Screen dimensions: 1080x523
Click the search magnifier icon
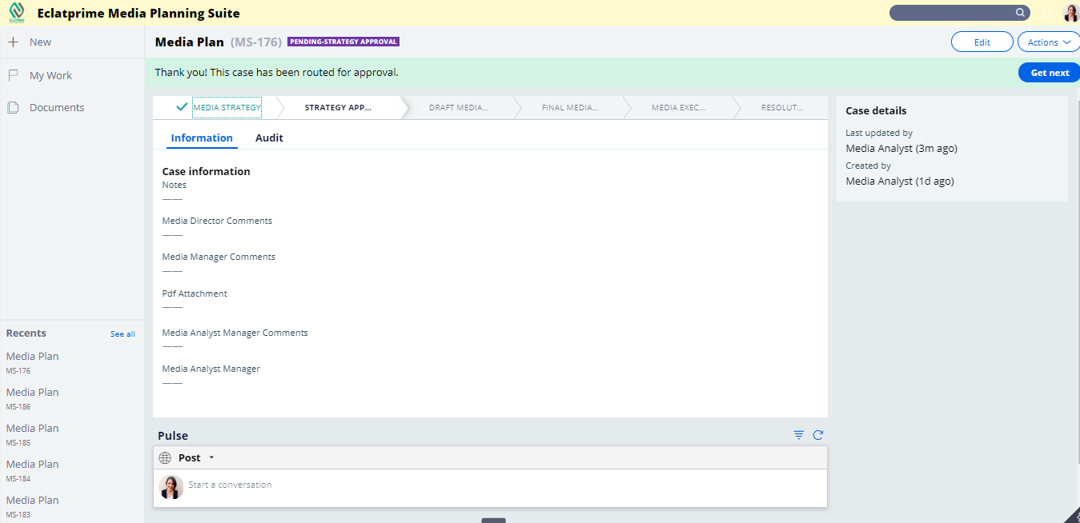(1020, 13)
